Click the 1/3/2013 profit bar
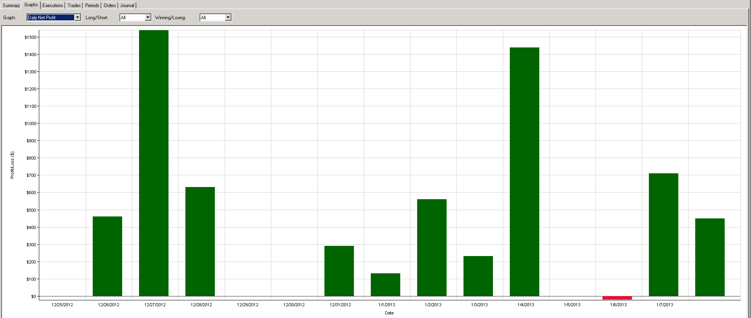The width and height of the screenshot is (751, 318). pos(478,276)
